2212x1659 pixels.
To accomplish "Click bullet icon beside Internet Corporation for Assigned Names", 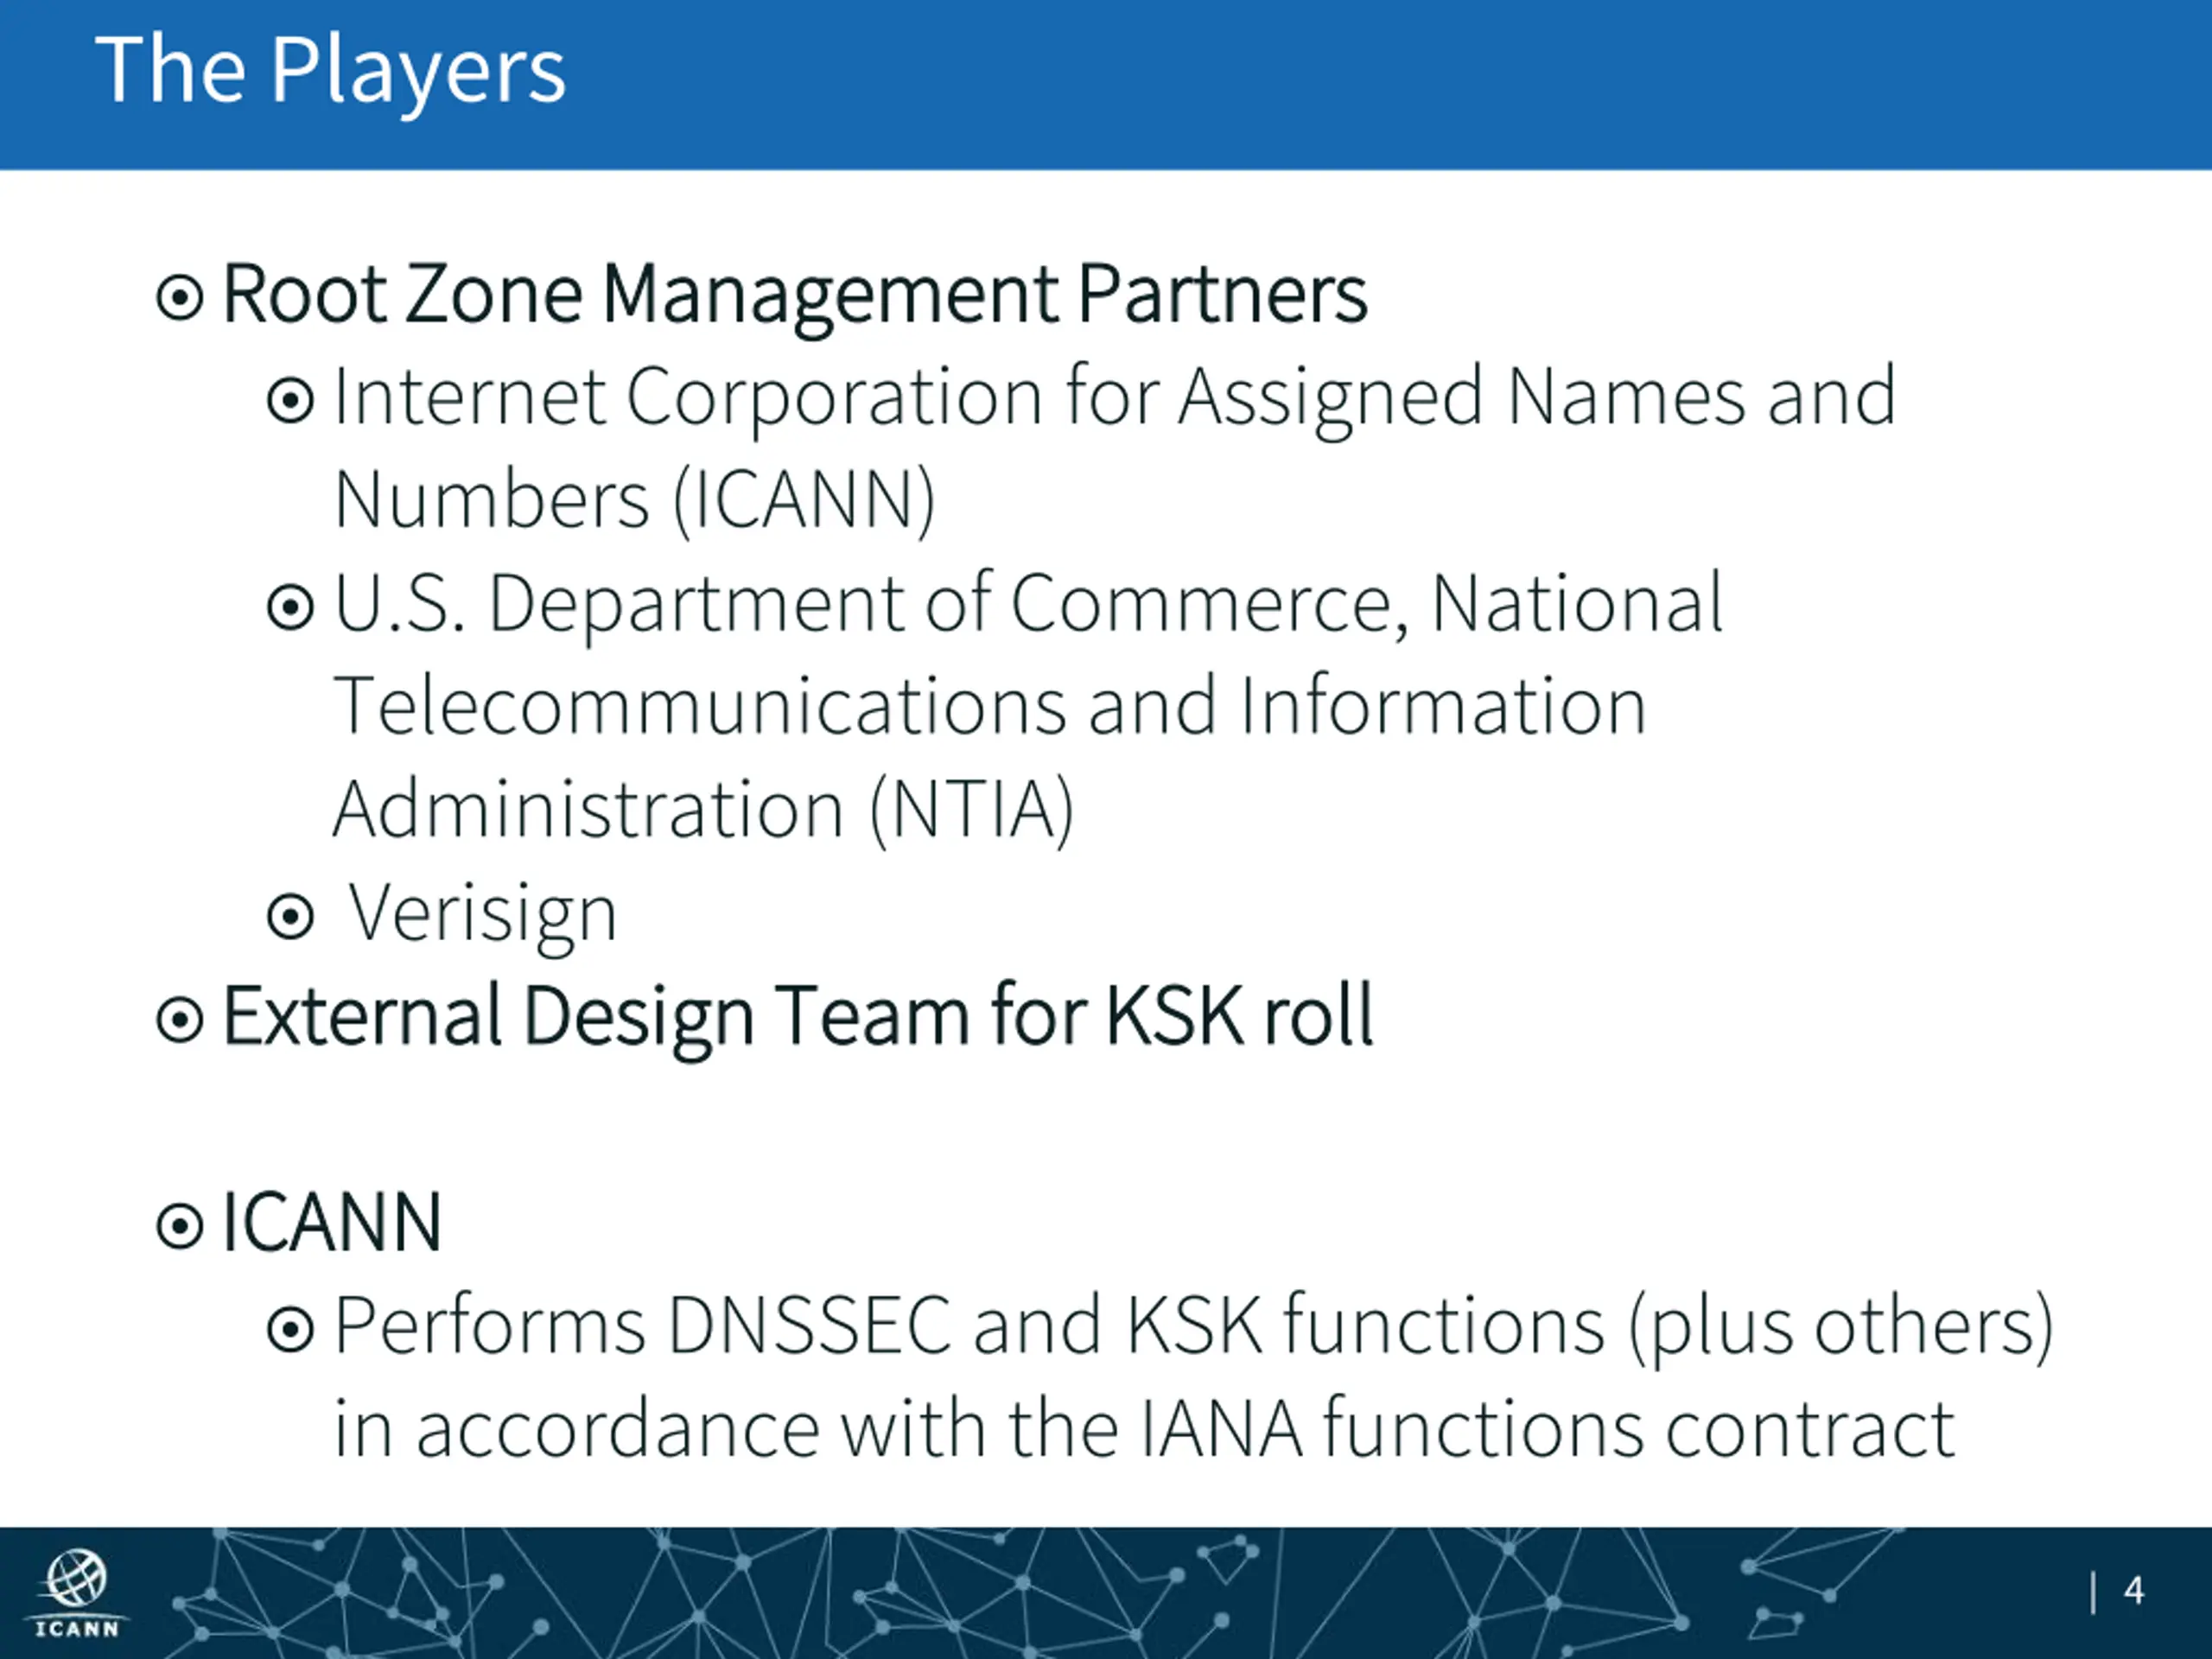I will click(x=291, y=401).
